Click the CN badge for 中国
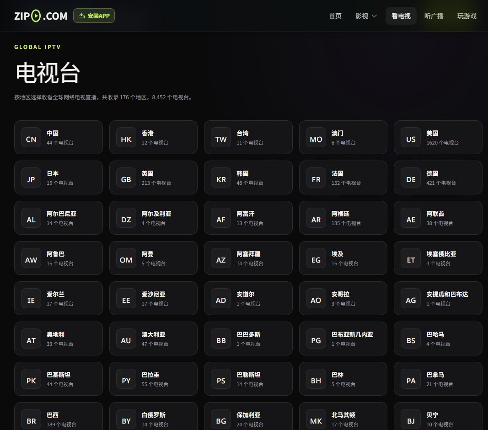The width and height of the screenshot is (488, 430). tap(31, 137)
